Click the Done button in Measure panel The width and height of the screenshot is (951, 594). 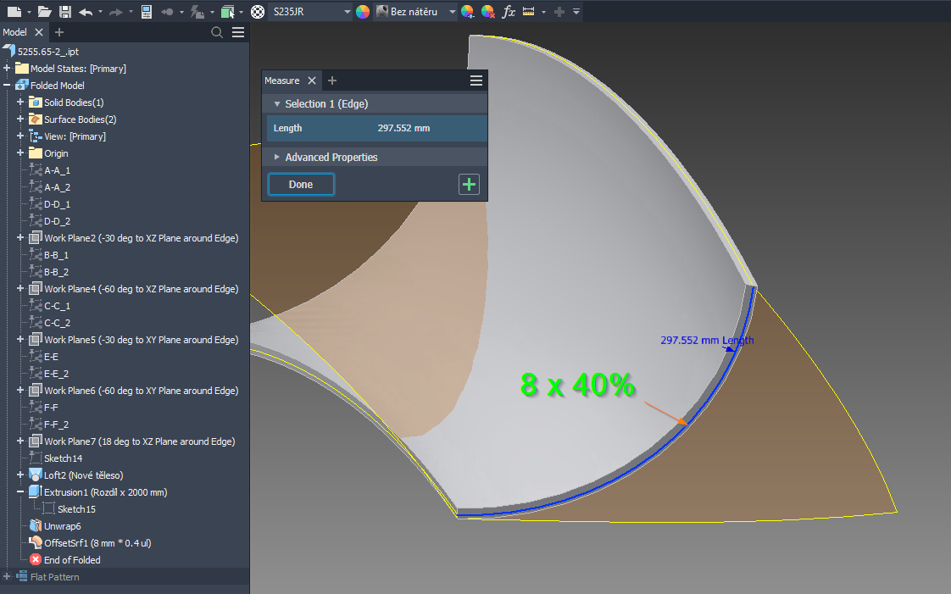[x=300, y=184]
